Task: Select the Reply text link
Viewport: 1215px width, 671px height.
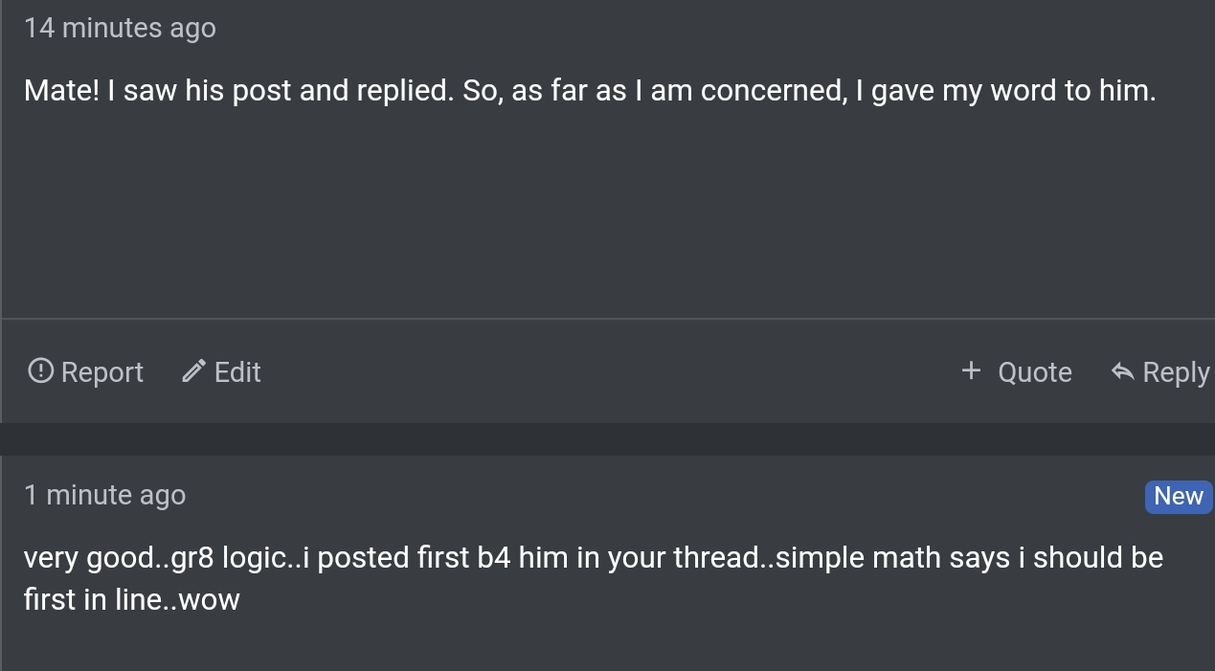Action: point(1176,372)
